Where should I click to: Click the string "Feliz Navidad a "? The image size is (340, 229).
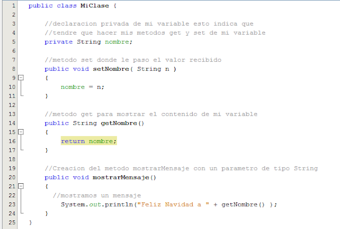coord(173,205)
